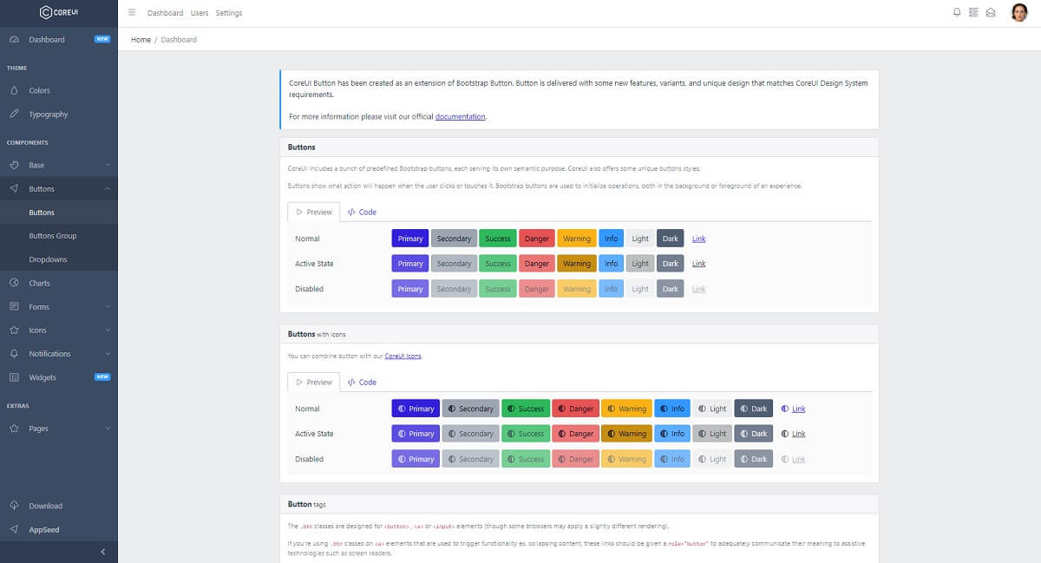
Task: Click the Normal row Link without icon
Action: click(698, 239)
